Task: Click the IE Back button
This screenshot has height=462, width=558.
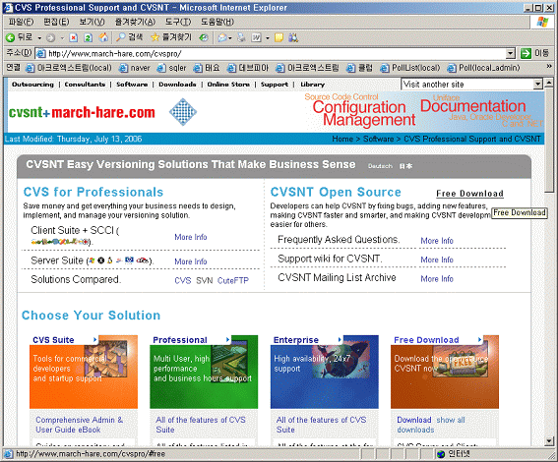Action: tap(20, 37)
